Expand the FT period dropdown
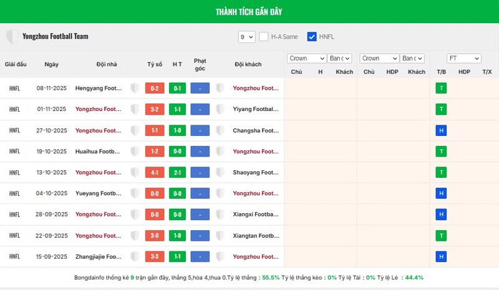The height and width of the screenshot is (290, 499). 464,58
